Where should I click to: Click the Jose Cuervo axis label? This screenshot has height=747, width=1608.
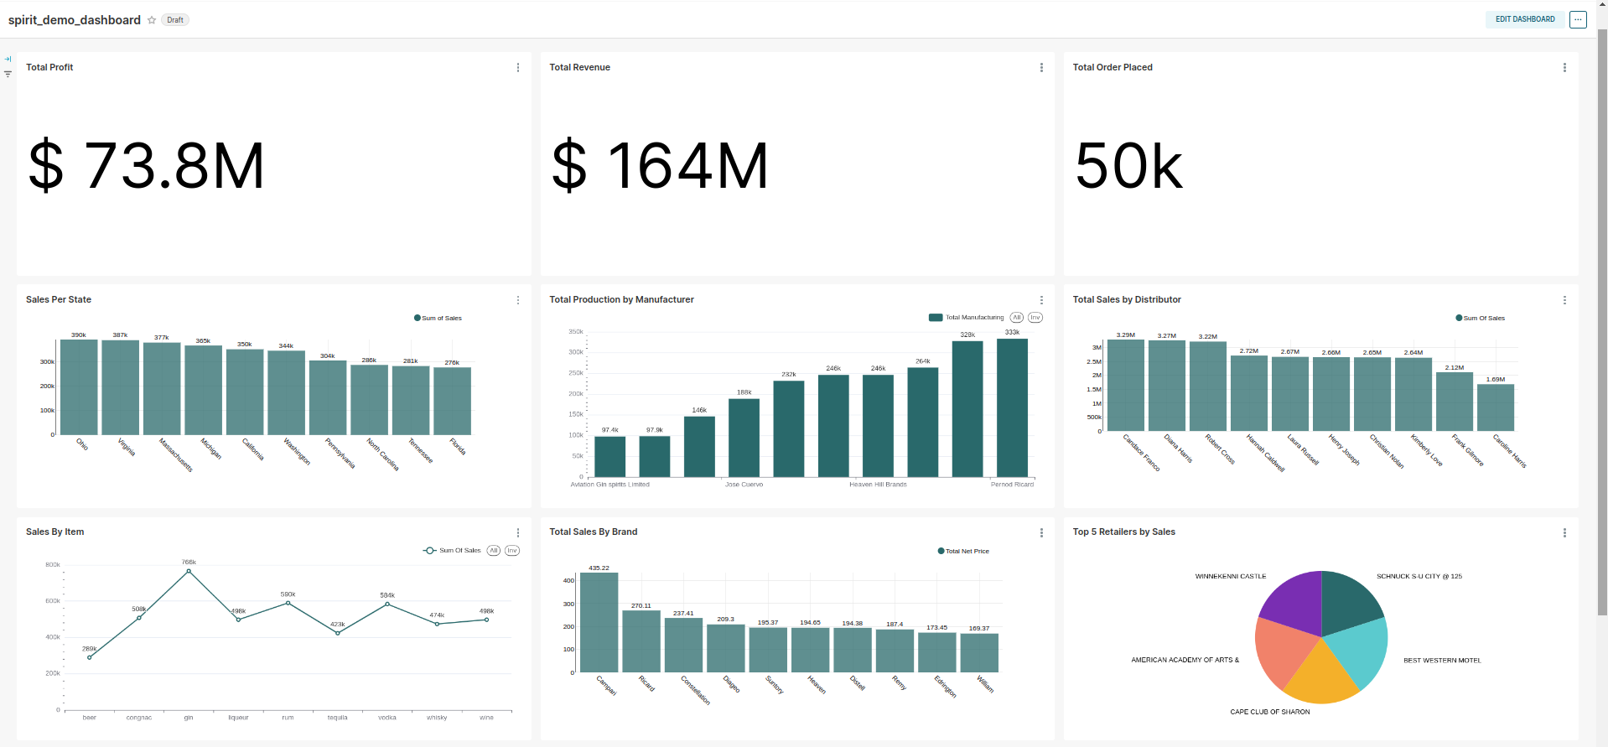(x=744, y=485)
